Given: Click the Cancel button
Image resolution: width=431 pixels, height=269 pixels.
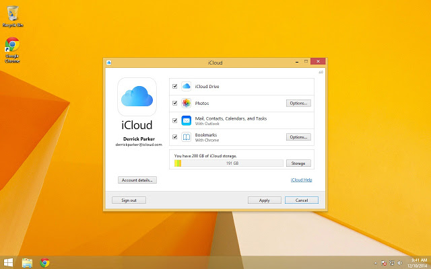Looking at the screenshot, I should tap(302, 200).
